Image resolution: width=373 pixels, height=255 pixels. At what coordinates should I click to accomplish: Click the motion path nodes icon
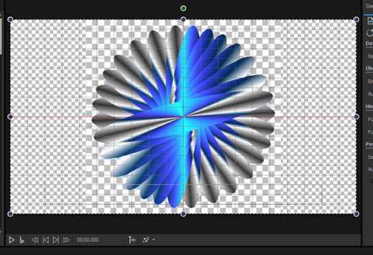pos(146,240)
